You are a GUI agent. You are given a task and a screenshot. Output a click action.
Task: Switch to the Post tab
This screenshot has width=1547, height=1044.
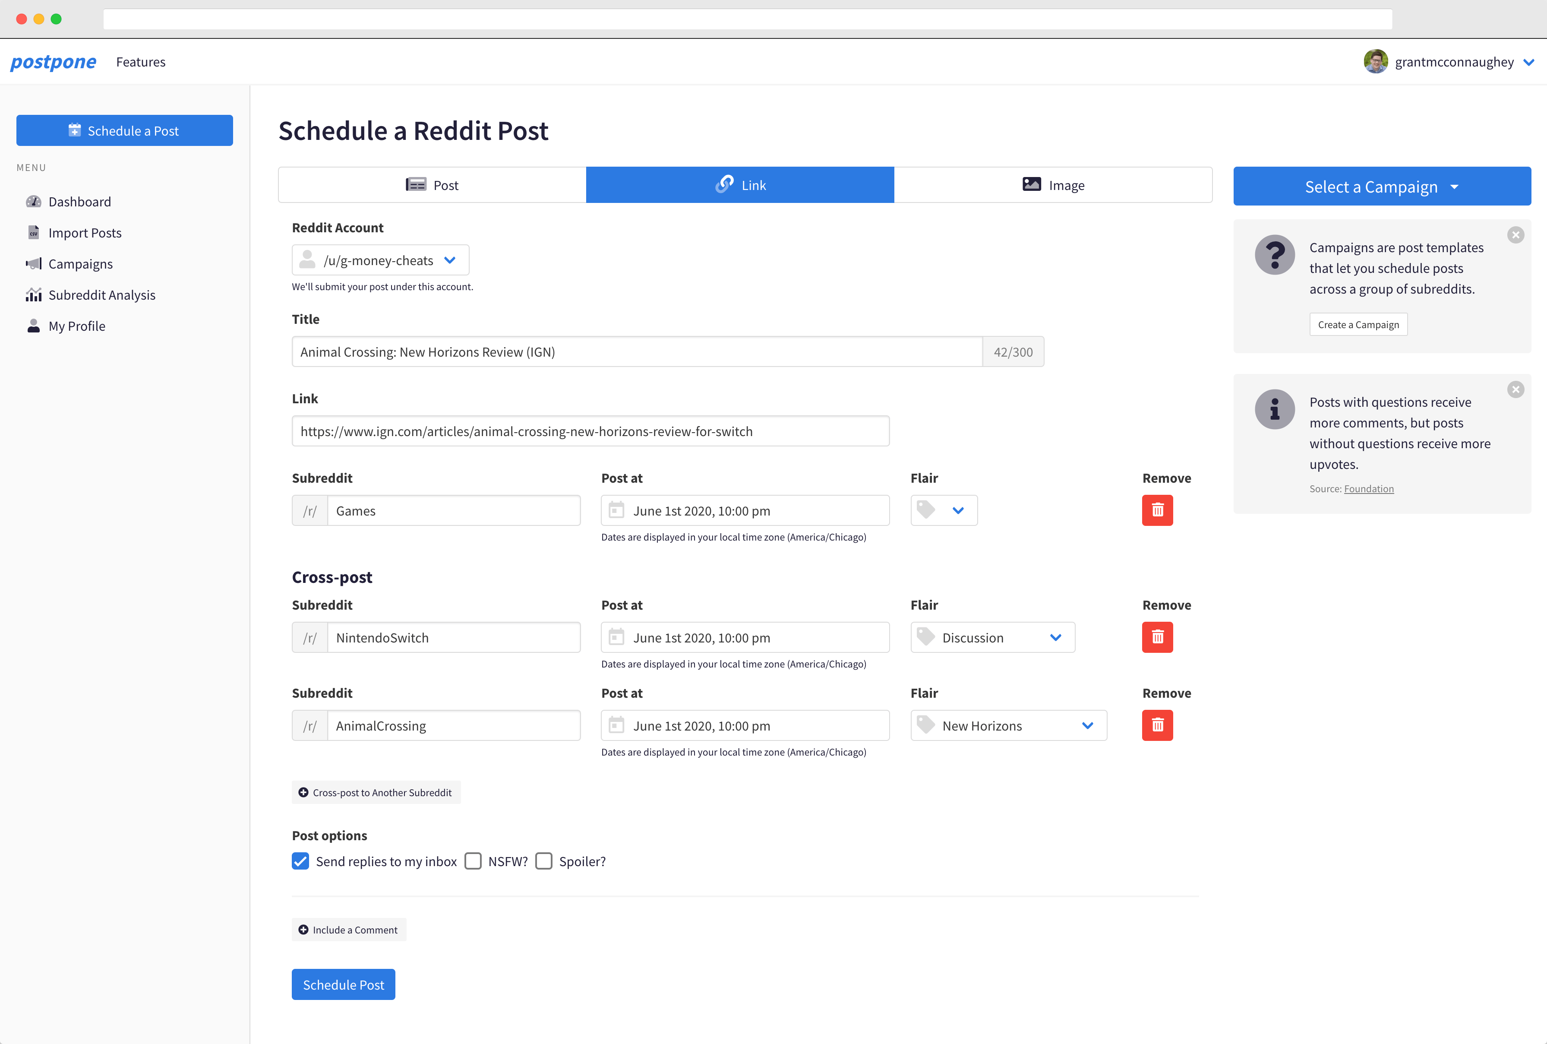tap(432, 185)
